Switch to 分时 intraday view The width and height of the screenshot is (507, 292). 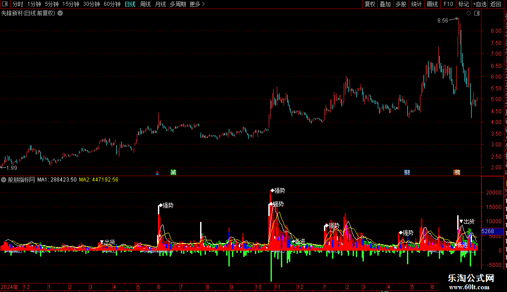point(18,4)
